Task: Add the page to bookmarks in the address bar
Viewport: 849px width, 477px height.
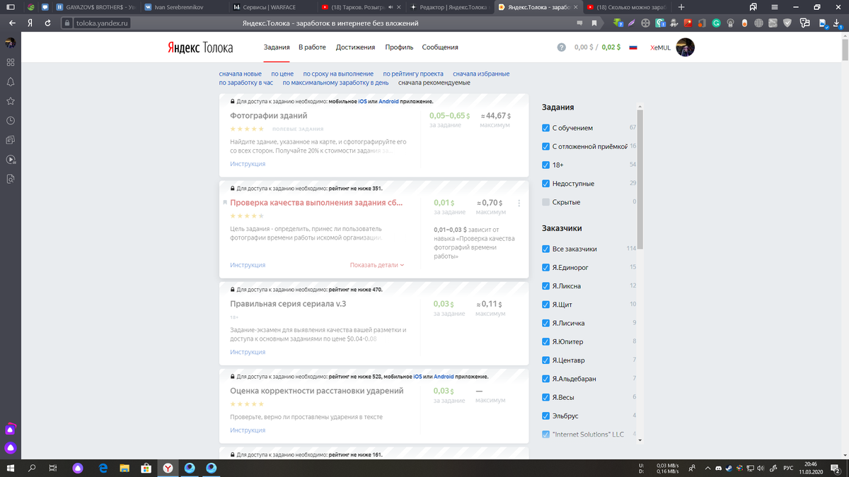Action: click(594, 23)
